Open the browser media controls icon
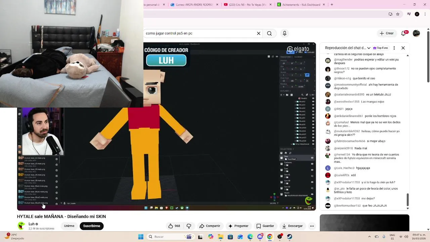 click(x=409, y=14)
